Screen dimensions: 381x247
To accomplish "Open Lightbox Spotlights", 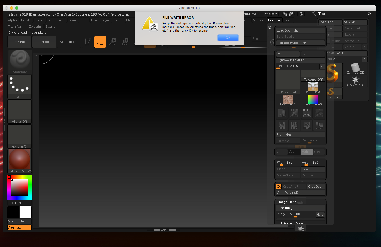I will pos(300,43).
